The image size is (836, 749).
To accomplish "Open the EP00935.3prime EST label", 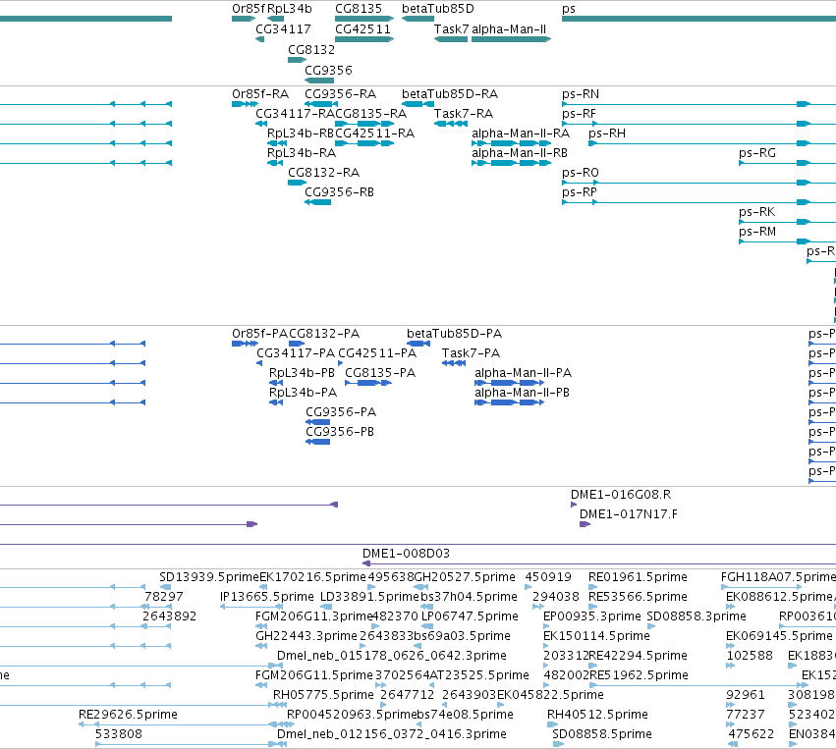I will [x=591, y=616].
